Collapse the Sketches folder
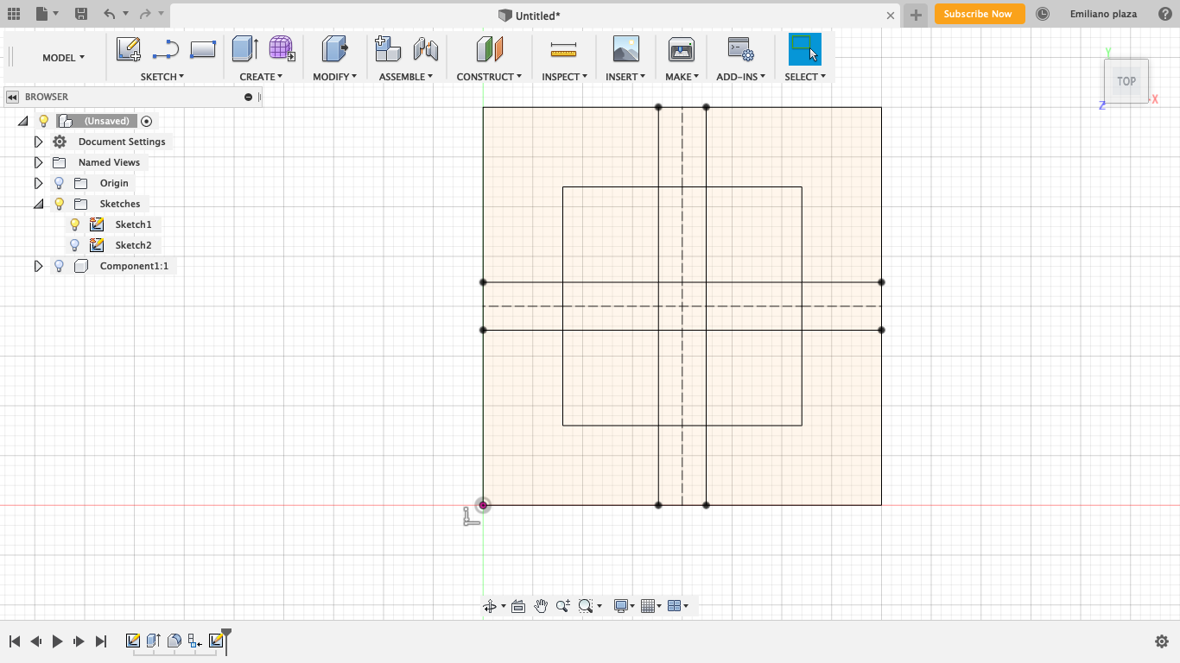 coord(38,204)
